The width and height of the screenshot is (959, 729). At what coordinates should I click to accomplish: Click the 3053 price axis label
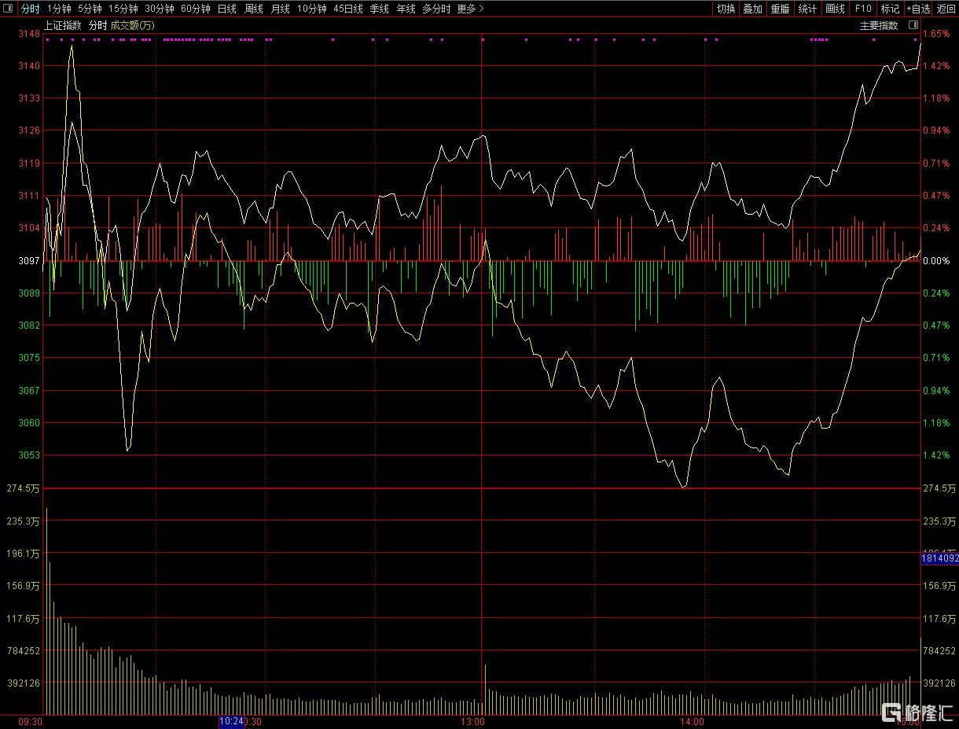pos(29,455)
